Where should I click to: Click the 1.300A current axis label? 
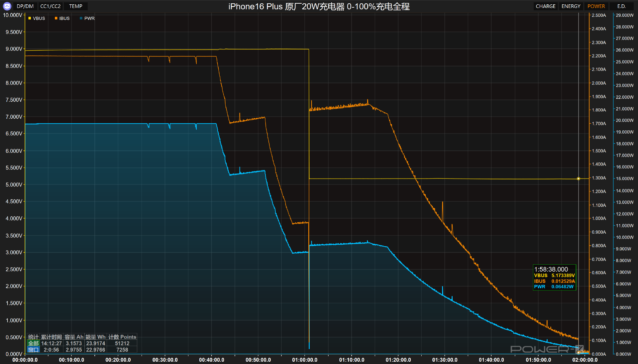[599, 178]
